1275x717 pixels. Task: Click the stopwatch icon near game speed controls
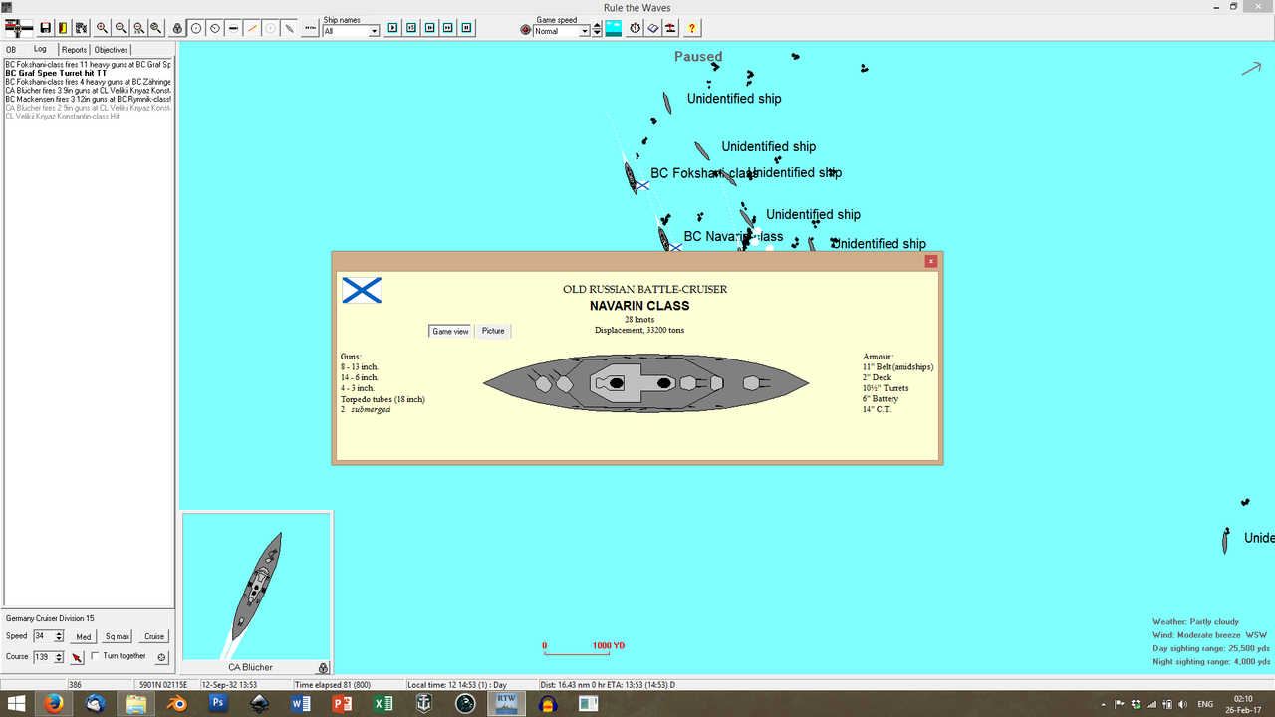click(635, 28)
